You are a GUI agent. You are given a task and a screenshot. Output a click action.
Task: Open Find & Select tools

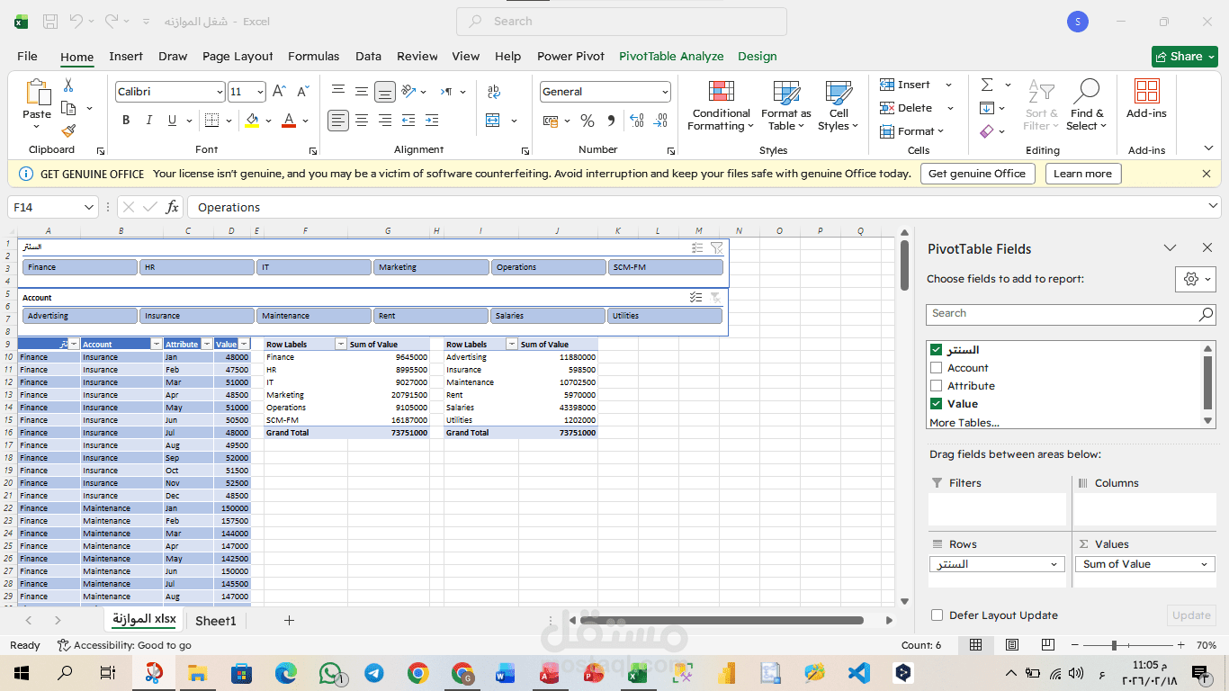[x=1087, y=107]
